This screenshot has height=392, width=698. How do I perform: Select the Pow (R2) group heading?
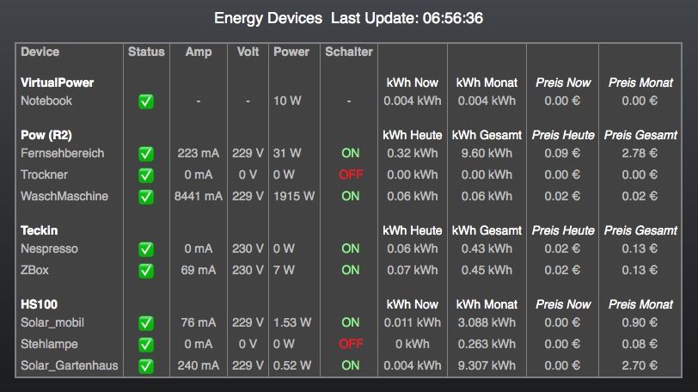[x=46, y=135]
